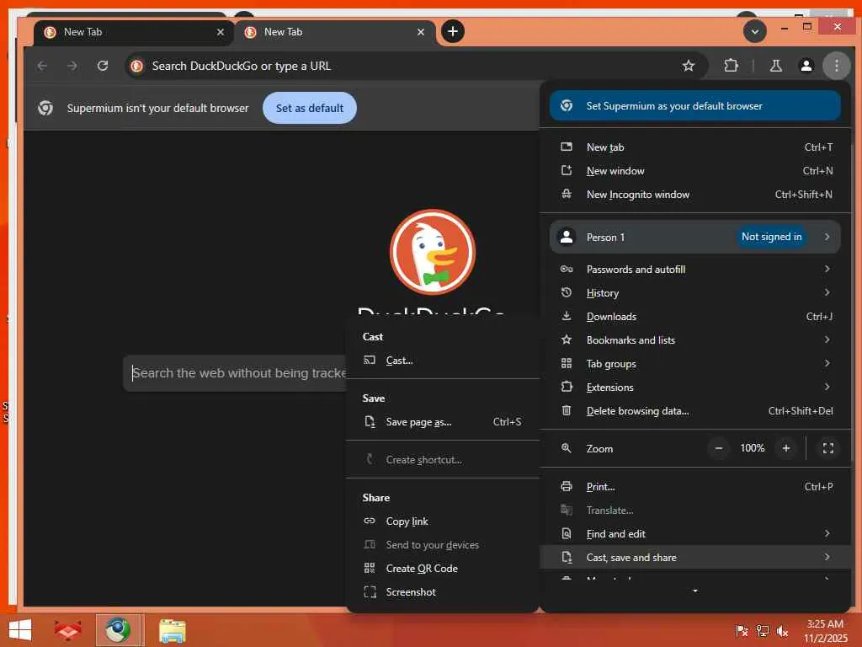
Task: Open Downloads from the menu
Action: [694, 317]
